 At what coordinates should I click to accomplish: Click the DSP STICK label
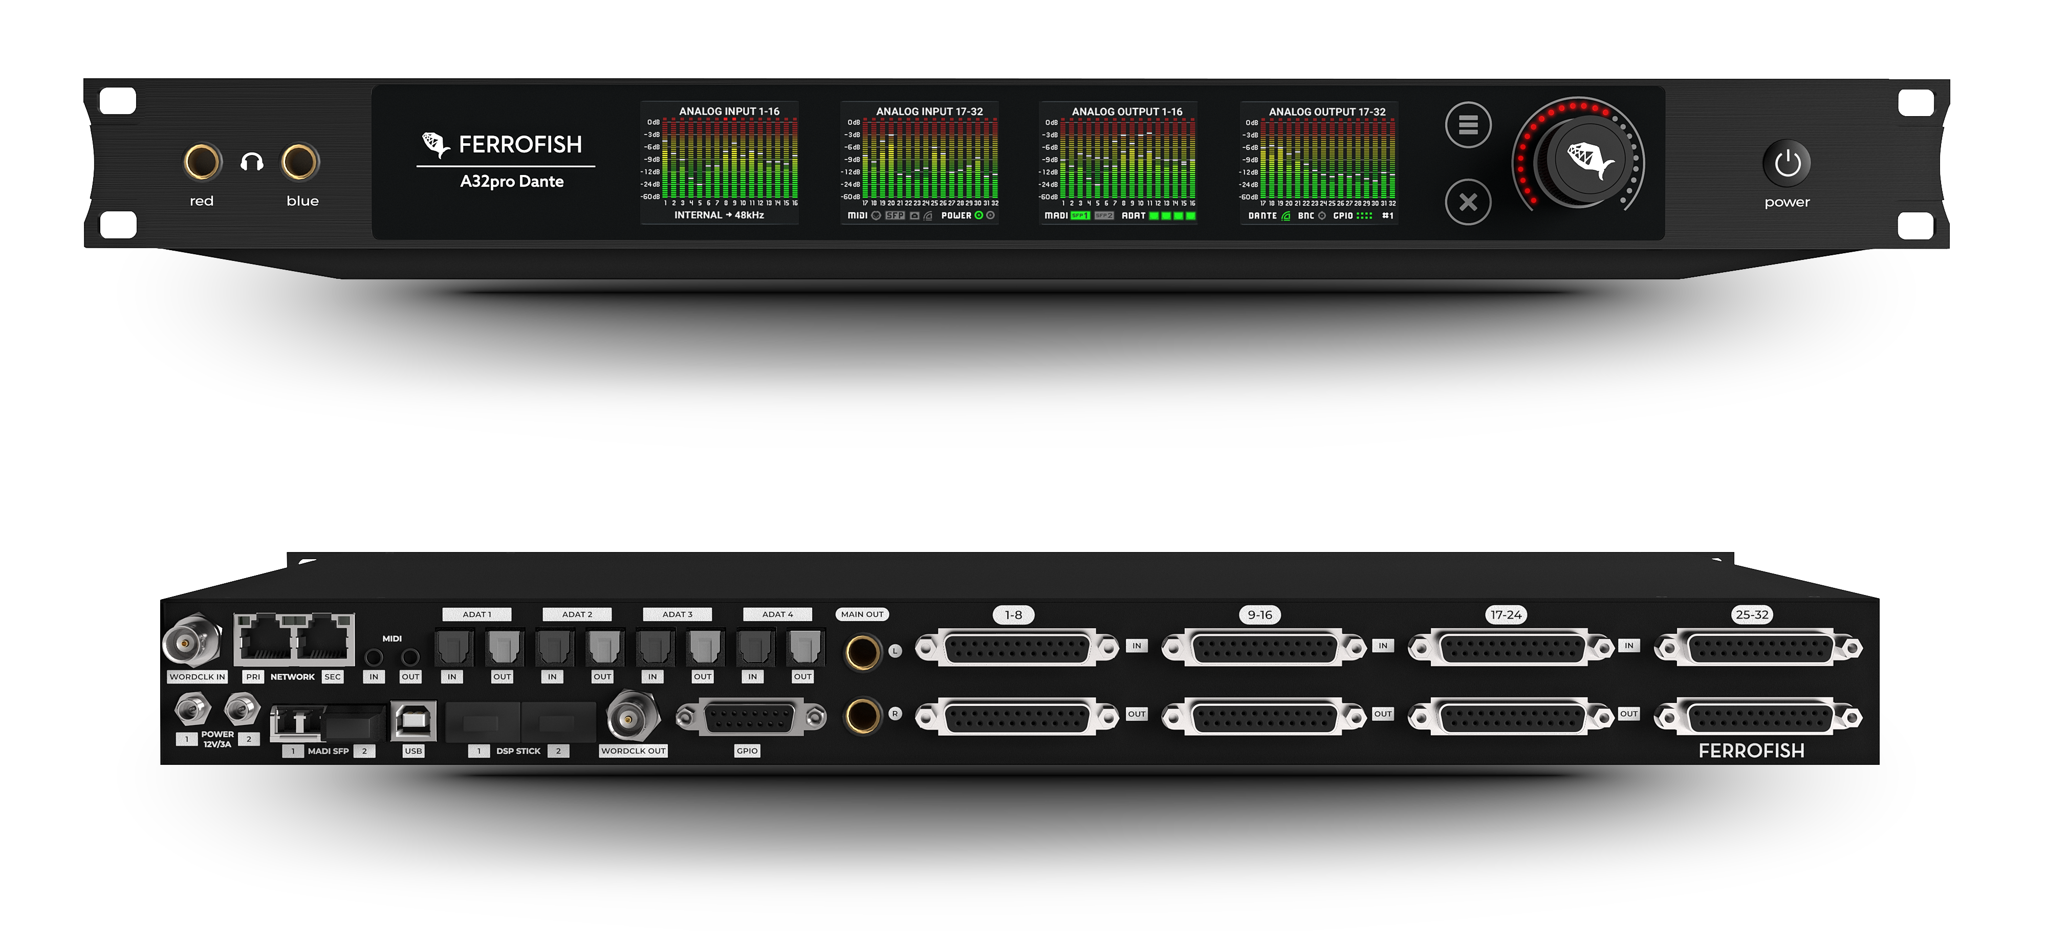[518, 751]
